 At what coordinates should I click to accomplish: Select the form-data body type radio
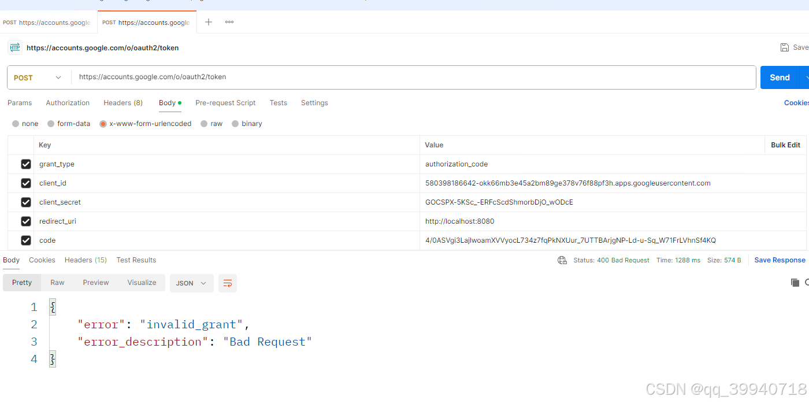coord(51,124)
